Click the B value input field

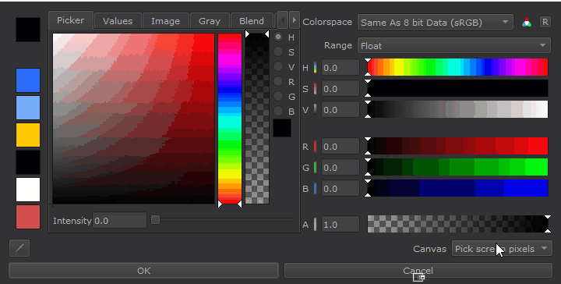point(340,189)
